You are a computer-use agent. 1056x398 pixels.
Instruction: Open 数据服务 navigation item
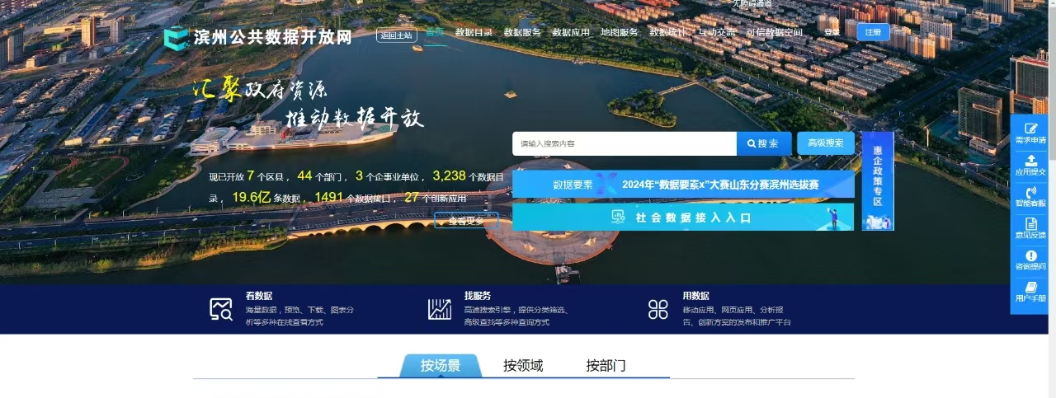coord(522,33)
